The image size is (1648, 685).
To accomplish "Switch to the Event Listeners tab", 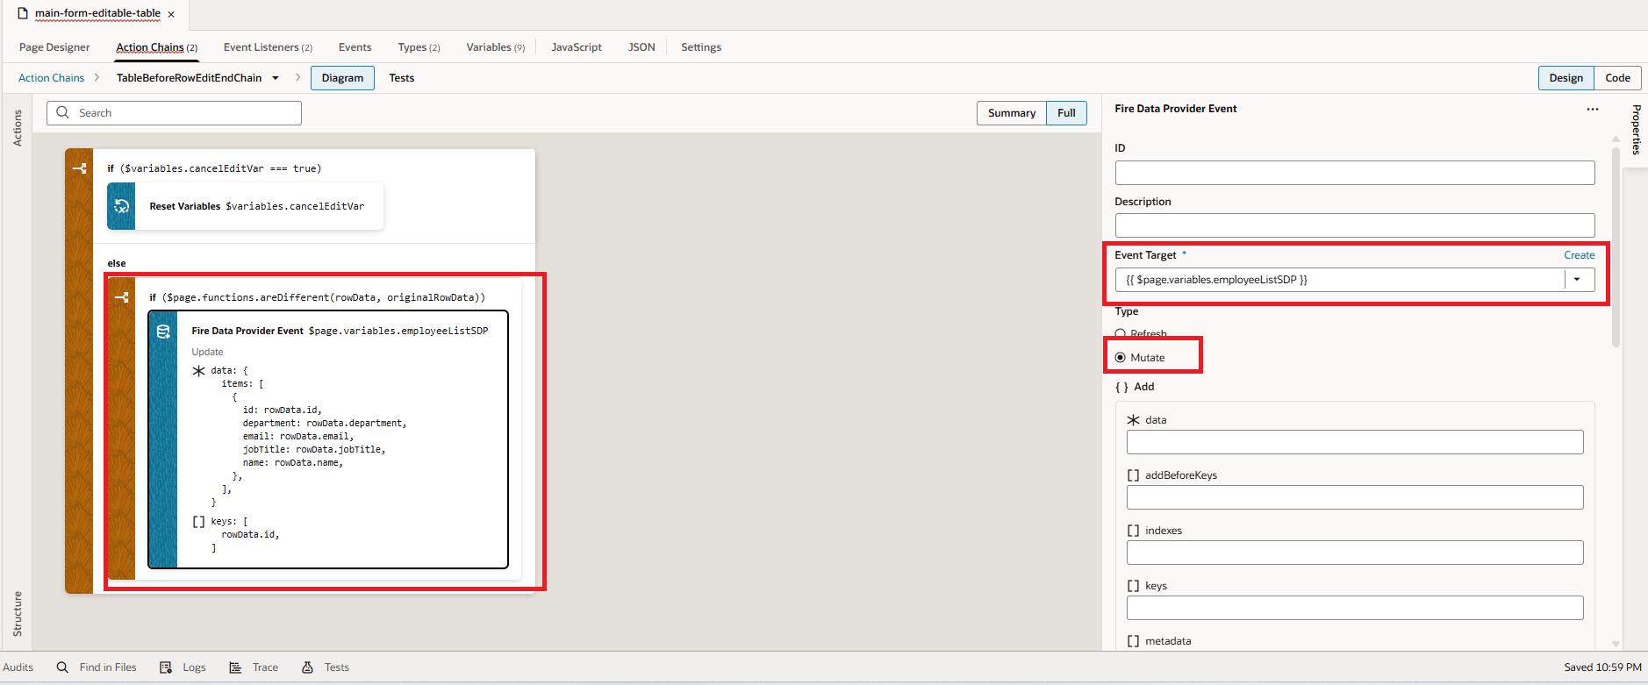I will click(x=267, y=47).
